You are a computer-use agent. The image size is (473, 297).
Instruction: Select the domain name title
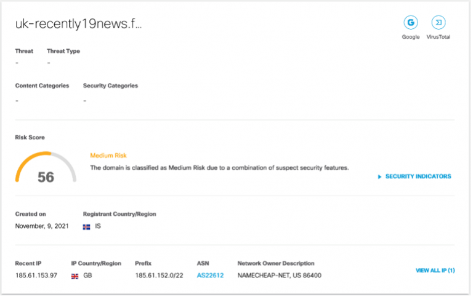[79, 24]
